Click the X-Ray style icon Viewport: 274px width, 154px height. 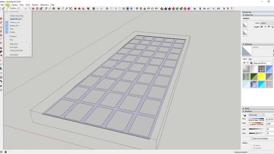(x=107, y=9)
